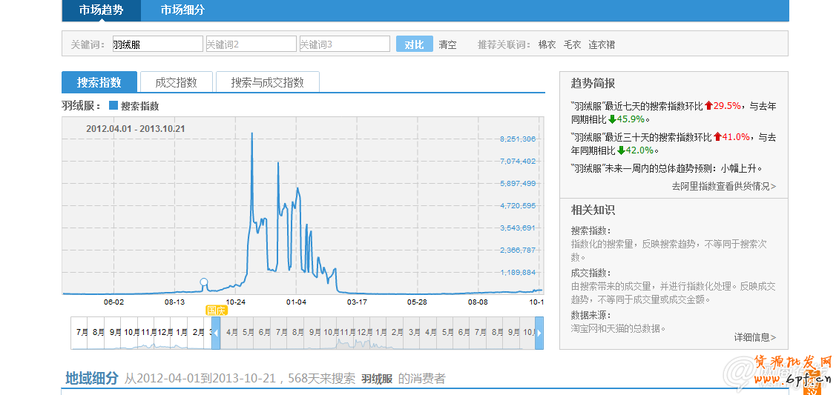Focus the 关键词3 input field
839x395 pixels.
coord(344,44)
